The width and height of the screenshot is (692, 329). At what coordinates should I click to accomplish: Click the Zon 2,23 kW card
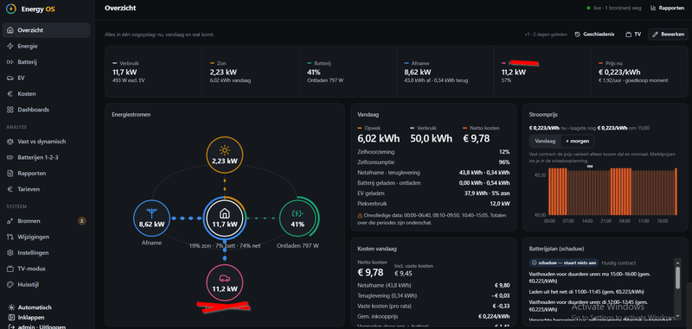[251, 72]
